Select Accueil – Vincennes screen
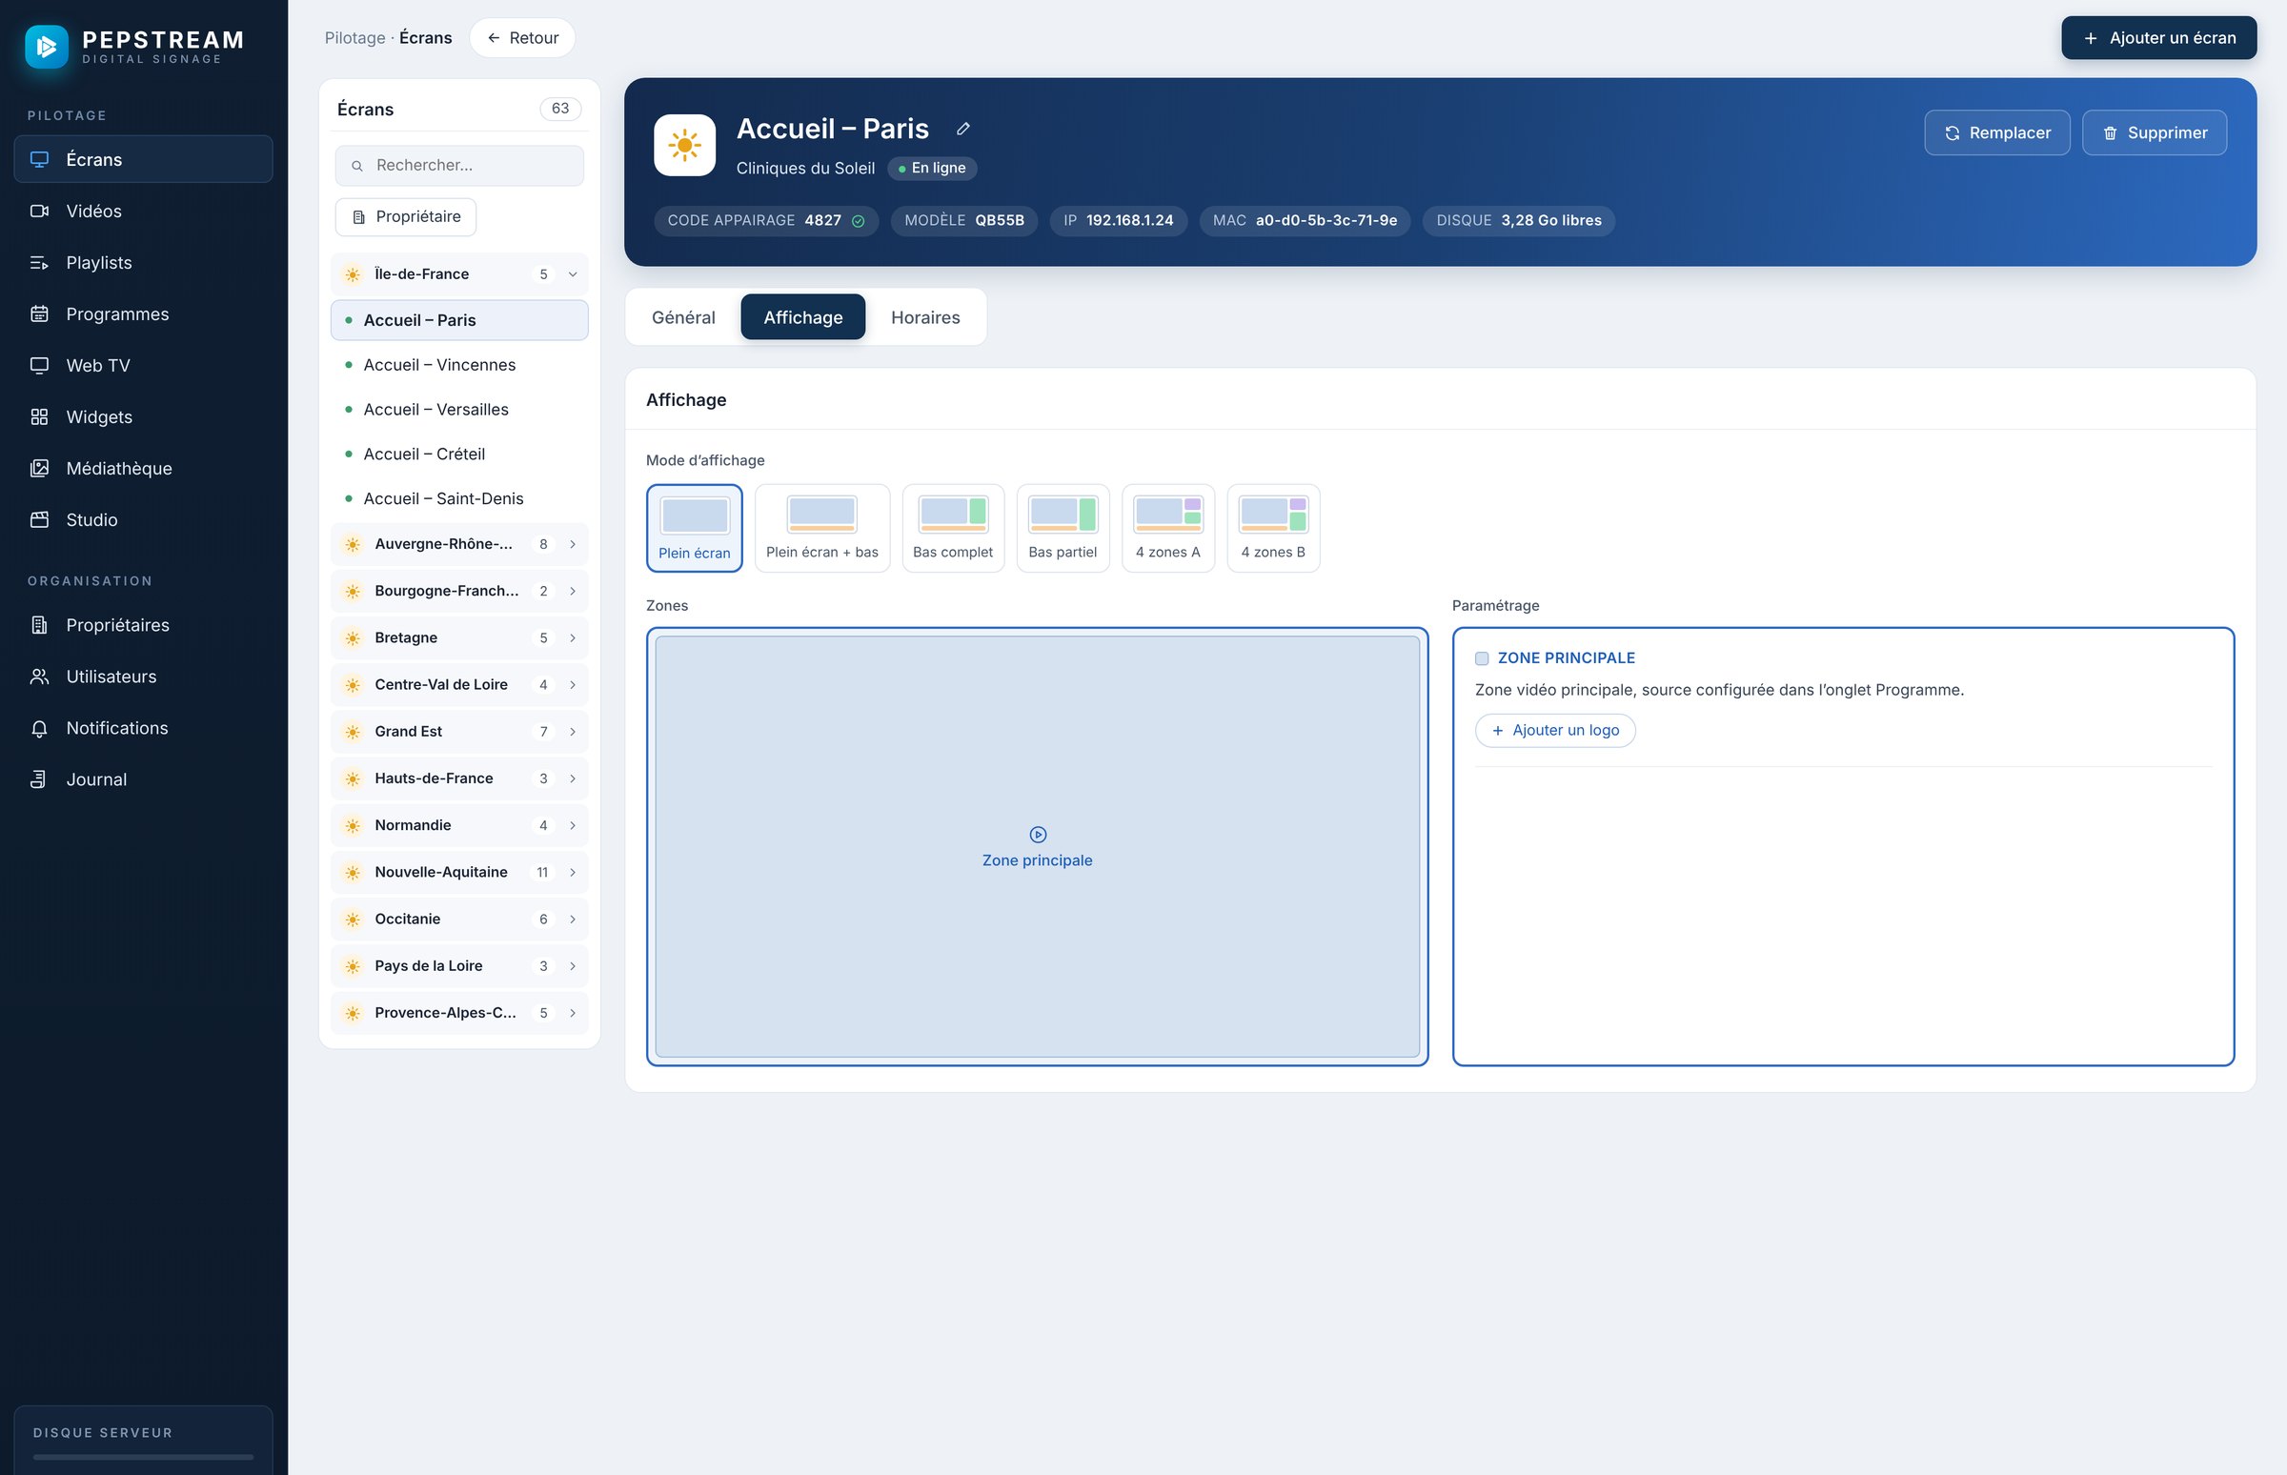This screenshot has height=1475, width=2287. click(x=459, y=365)
